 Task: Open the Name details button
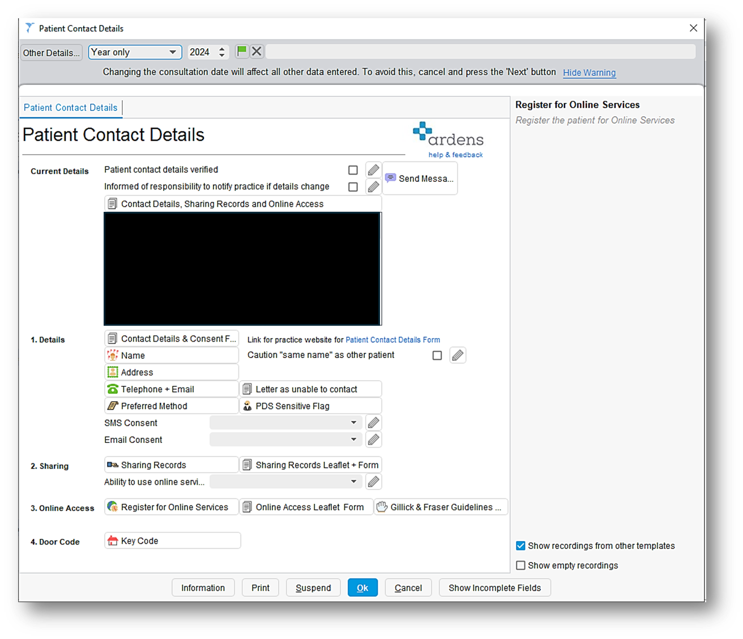click(x=172, y=355)
